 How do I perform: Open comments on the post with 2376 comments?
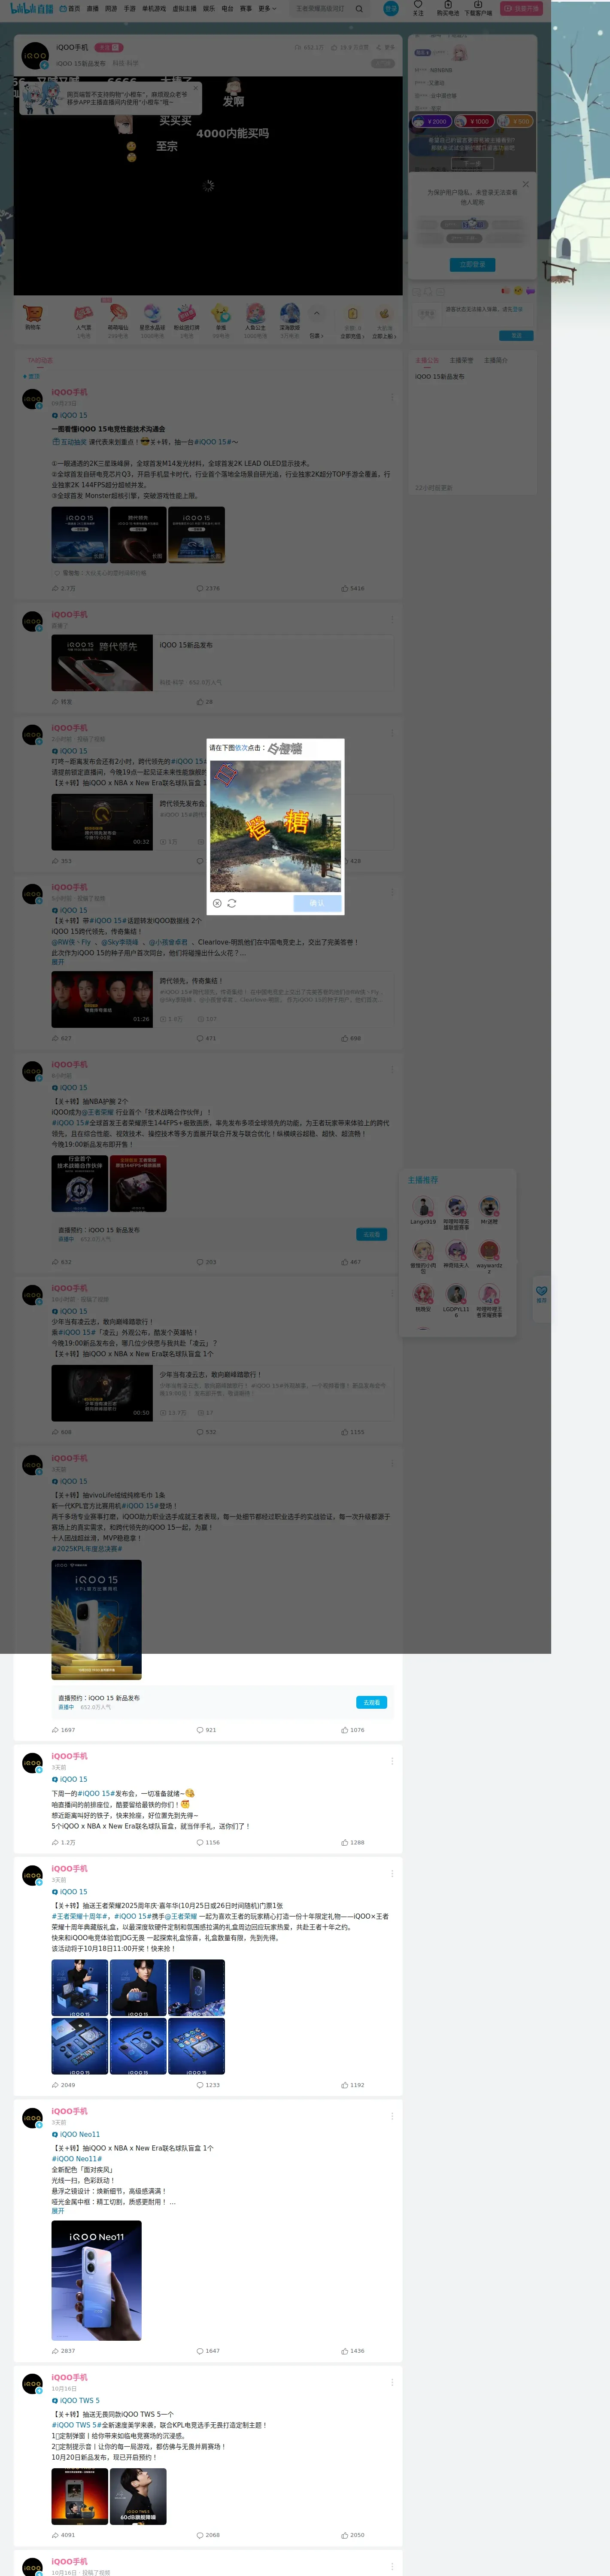point(208,588)
